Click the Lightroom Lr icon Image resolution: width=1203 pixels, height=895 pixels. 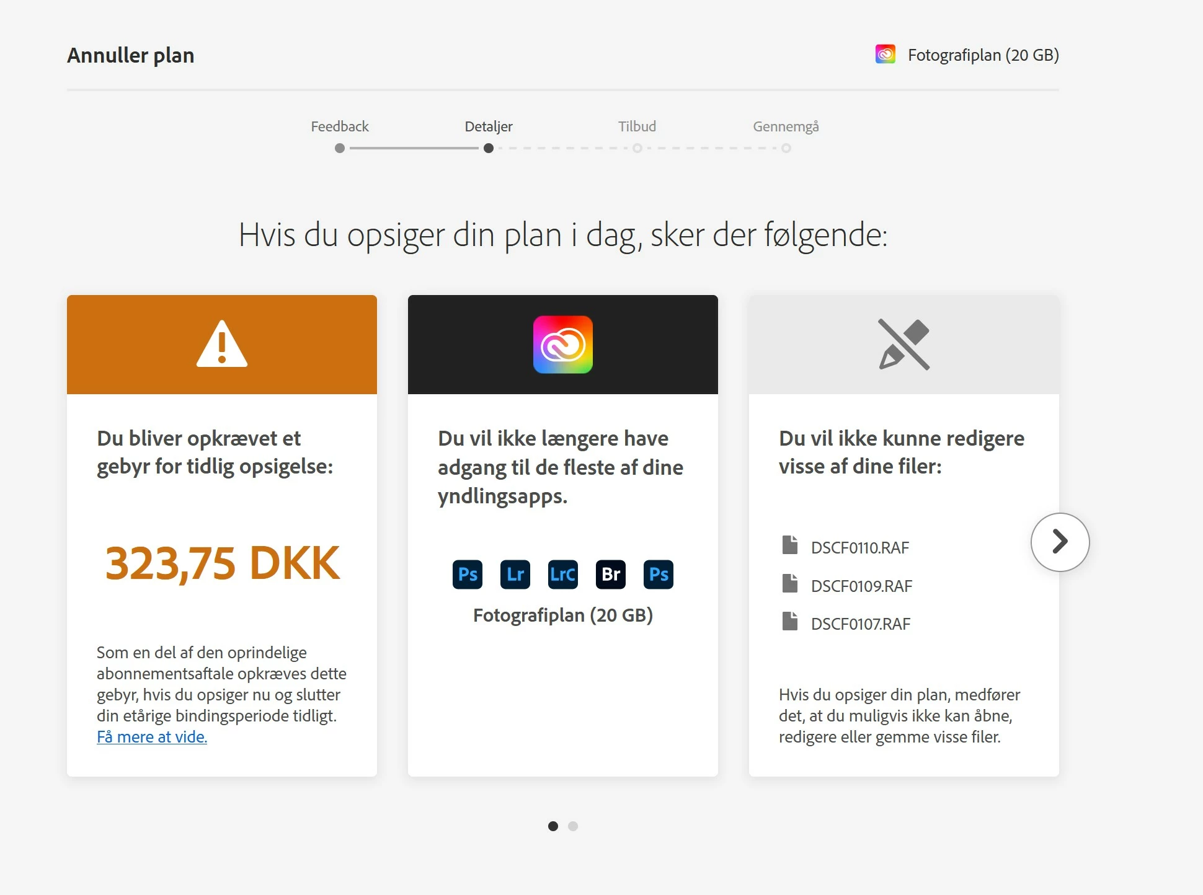coord(515,575)
